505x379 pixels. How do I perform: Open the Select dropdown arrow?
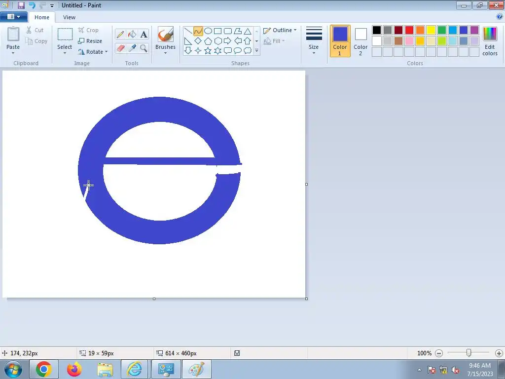(65, 53)
